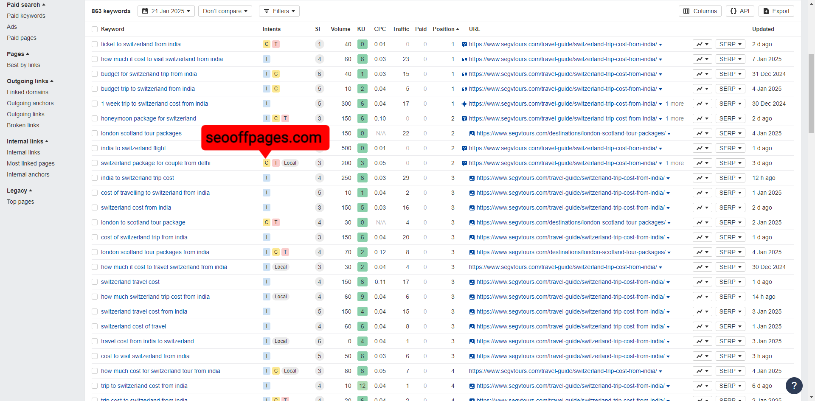The image size is (815, 401).
Task: Check the 'cost to visit switzerland from india' row
Action: click(x=95, y=356)
